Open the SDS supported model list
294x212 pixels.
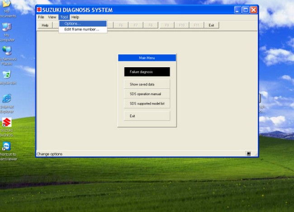147,103
